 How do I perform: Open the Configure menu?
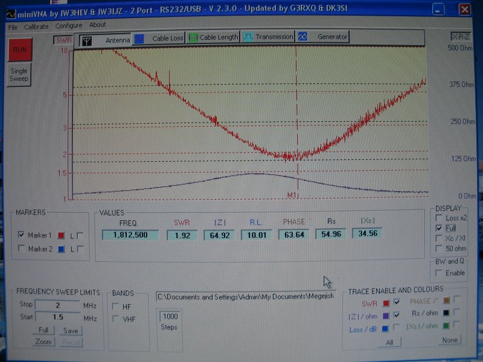coord(69,26)
